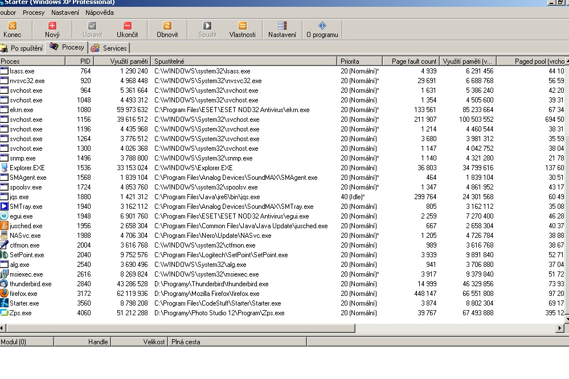This screenshot has width=569, height=379.
Task: Refresh list with the Obnovit icon
Action: pyautogui.click(x=167, y=26)
